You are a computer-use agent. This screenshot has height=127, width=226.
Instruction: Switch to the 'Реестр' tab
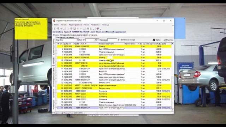click(56, 35)
